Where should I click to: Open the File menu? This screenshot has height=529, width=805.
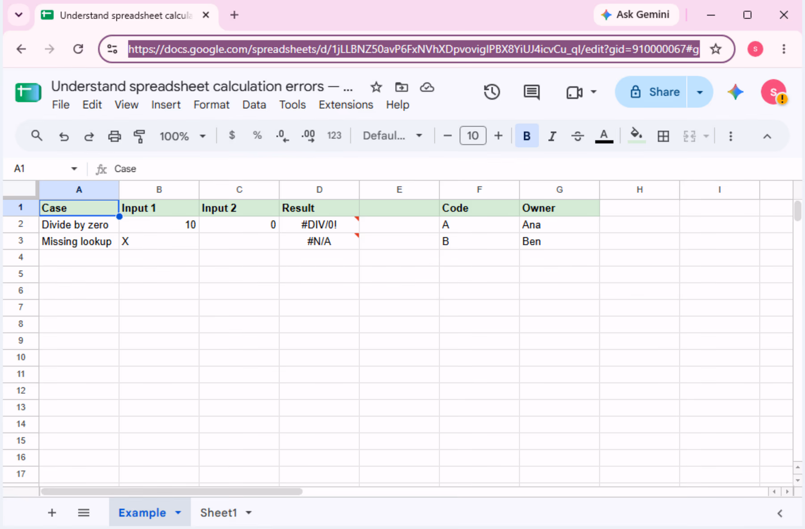click(x=61, y=105)
